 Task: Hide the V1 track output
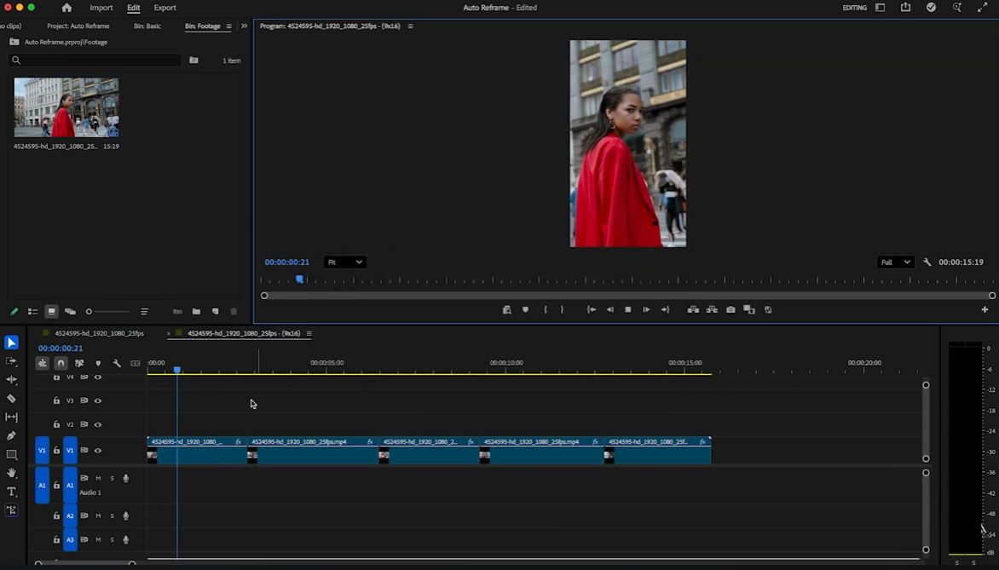(x=98, y=450)
